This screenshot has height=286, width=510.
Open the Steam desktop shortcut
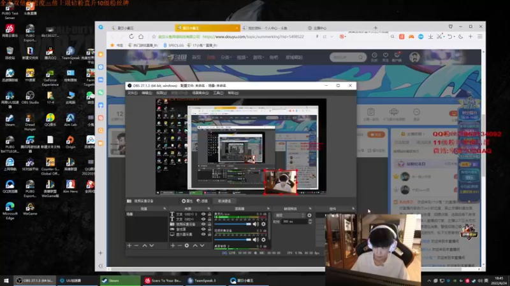point(10,120)
